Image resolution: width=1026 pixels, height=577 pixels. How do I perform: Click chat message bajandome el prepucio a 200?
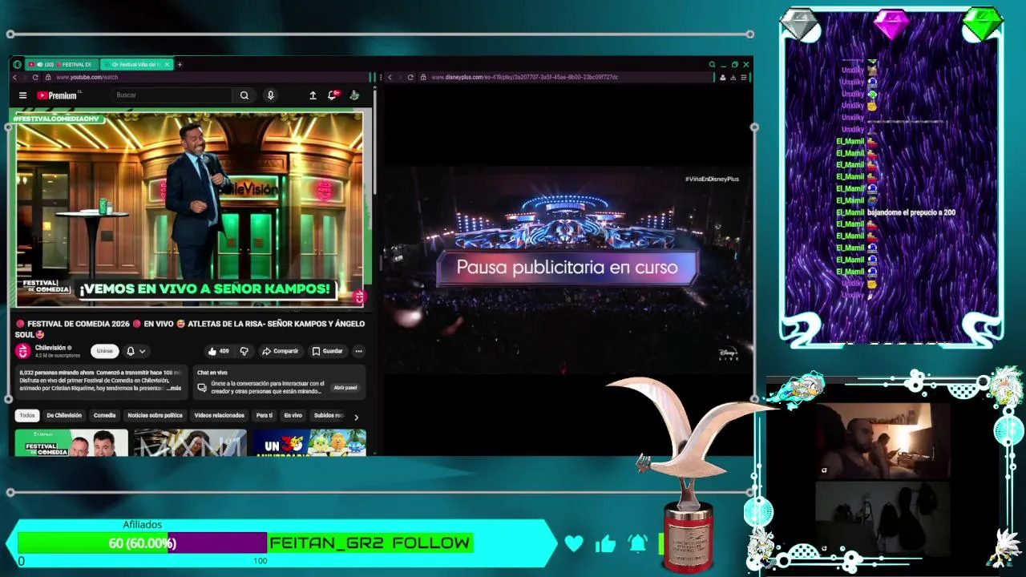(911, 212)
